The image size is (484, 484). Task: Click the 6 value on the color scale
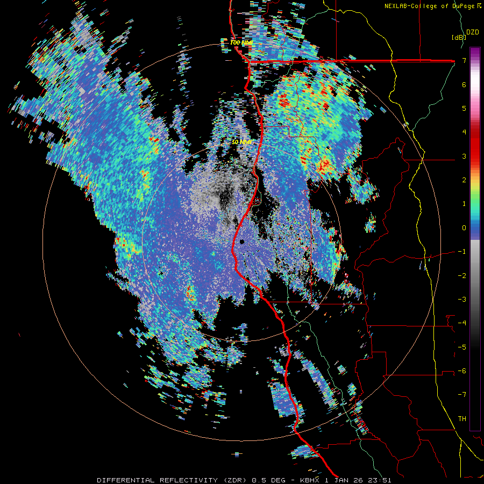[x=464, y=84]
